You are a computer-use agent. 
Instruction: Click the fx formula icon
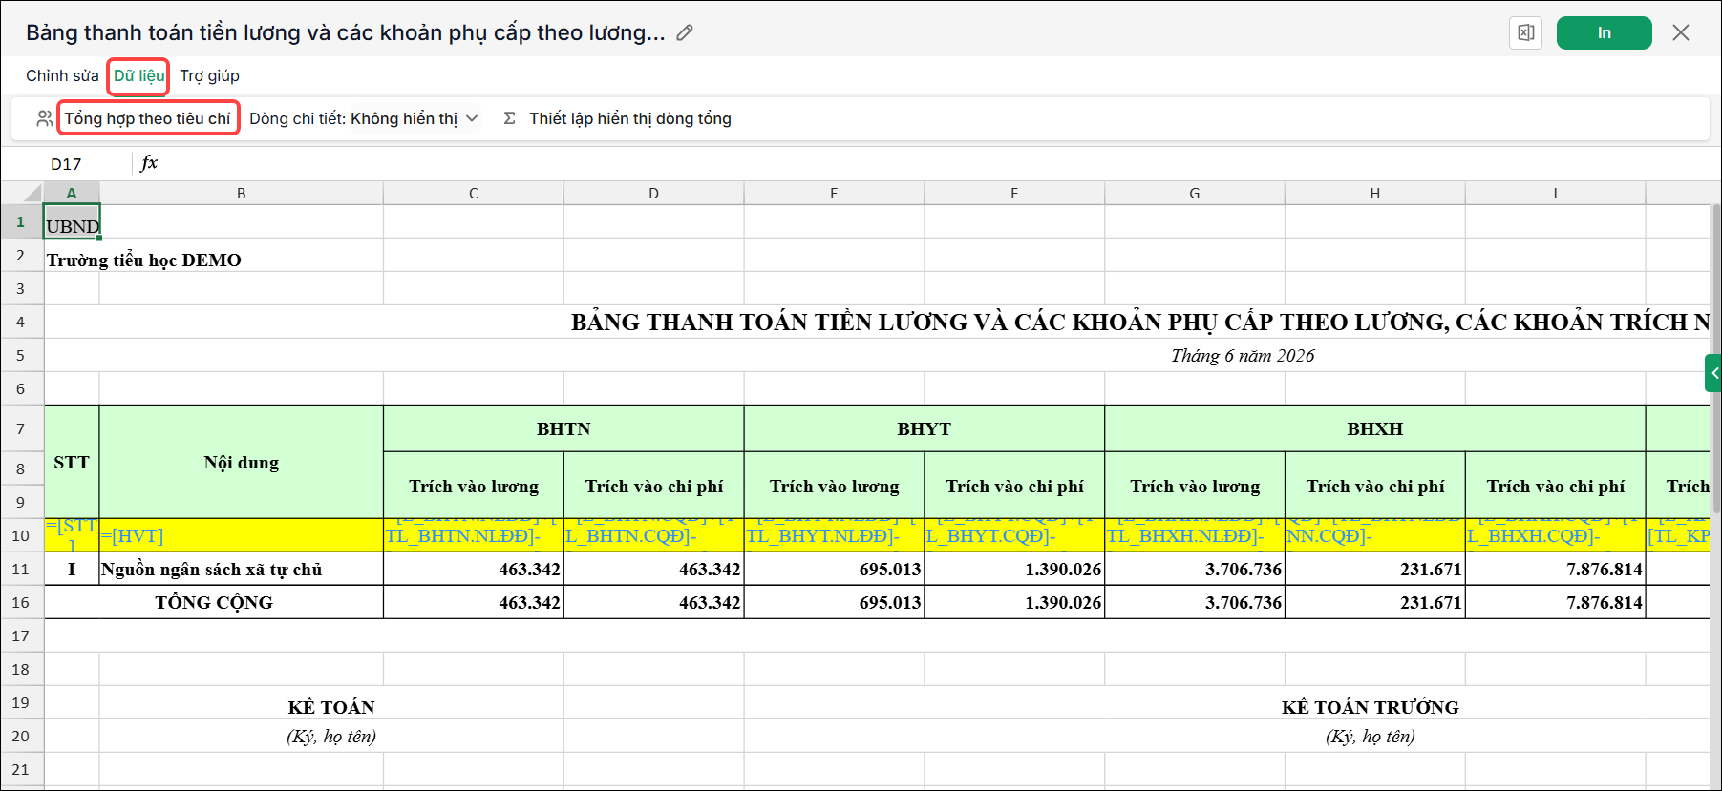[149, 163]
